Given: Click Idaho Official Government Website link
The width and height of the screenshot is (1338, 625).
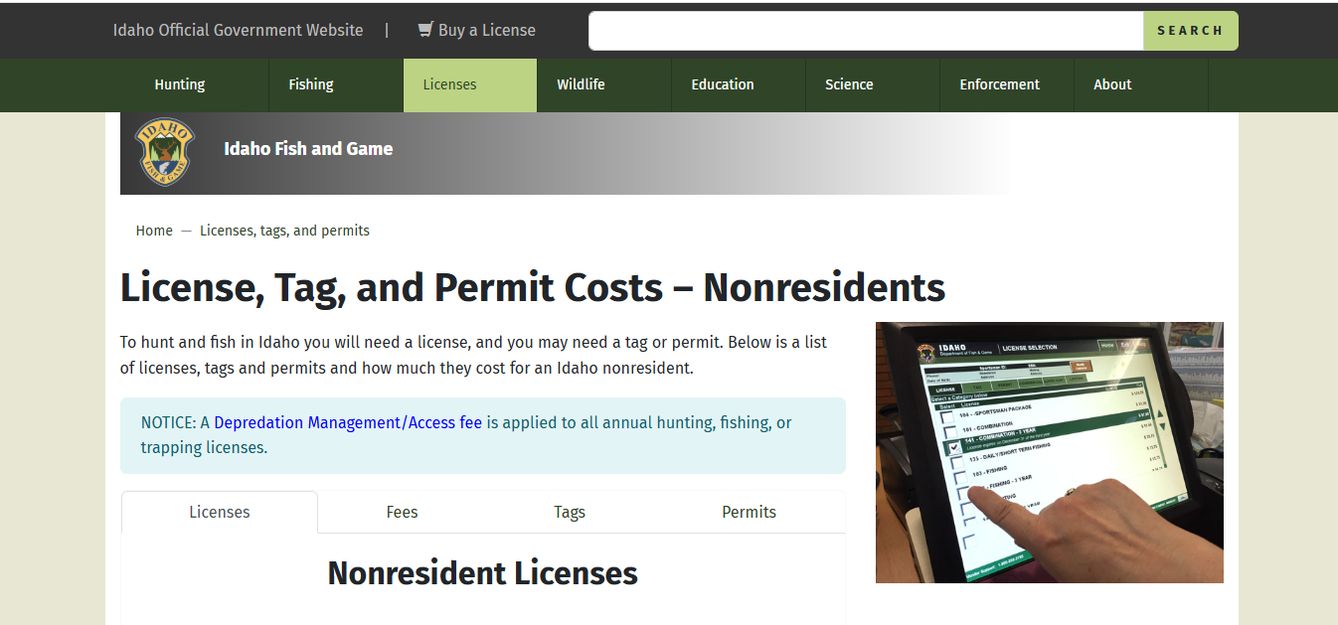Looking at the screenshot, I should [x=238, y=30].
